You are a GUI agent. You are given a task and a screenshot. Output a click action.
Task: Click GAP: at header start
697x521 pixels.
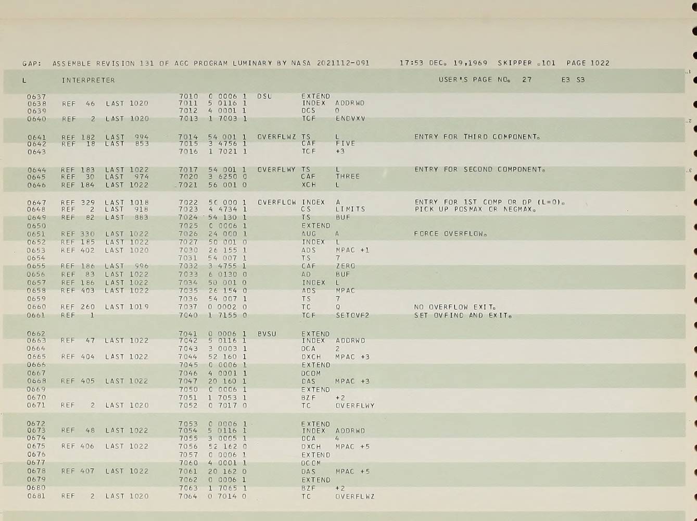32,64
